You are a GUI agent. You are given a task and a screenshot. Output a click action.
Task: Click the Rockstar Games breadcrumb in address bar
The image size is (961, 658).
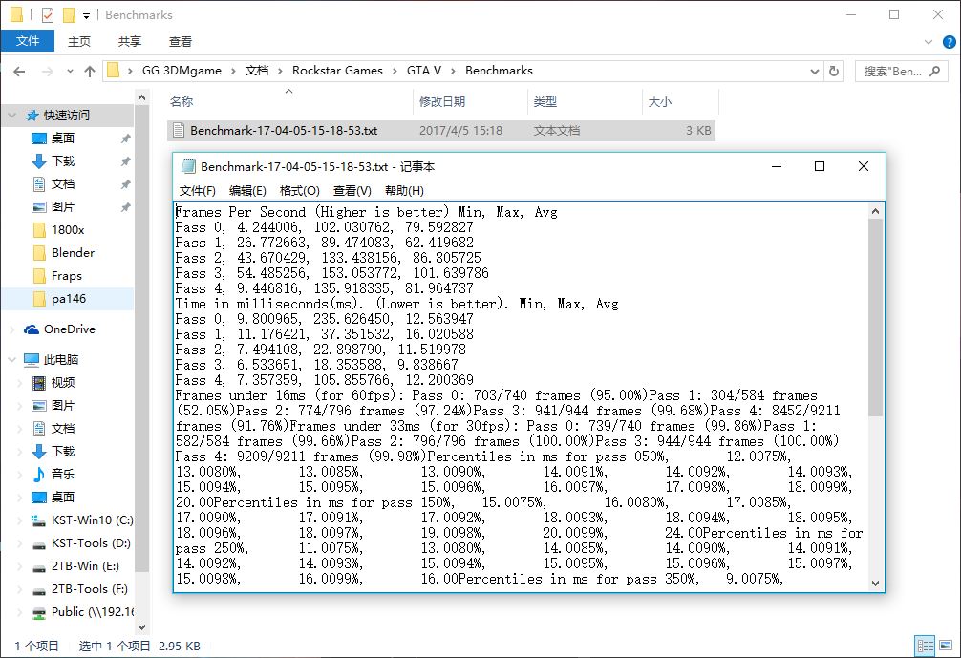(337, 71)
